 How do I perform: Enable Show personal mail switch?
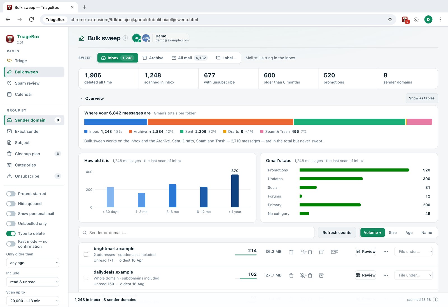pos(11,214)
